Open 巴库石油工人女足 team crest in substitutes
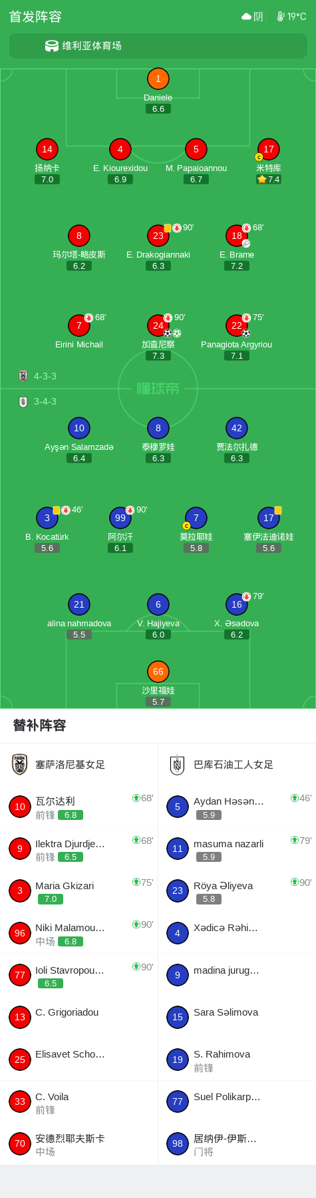Image resolution: width=316 pixels, height=1198 pixels. [178, 765]
